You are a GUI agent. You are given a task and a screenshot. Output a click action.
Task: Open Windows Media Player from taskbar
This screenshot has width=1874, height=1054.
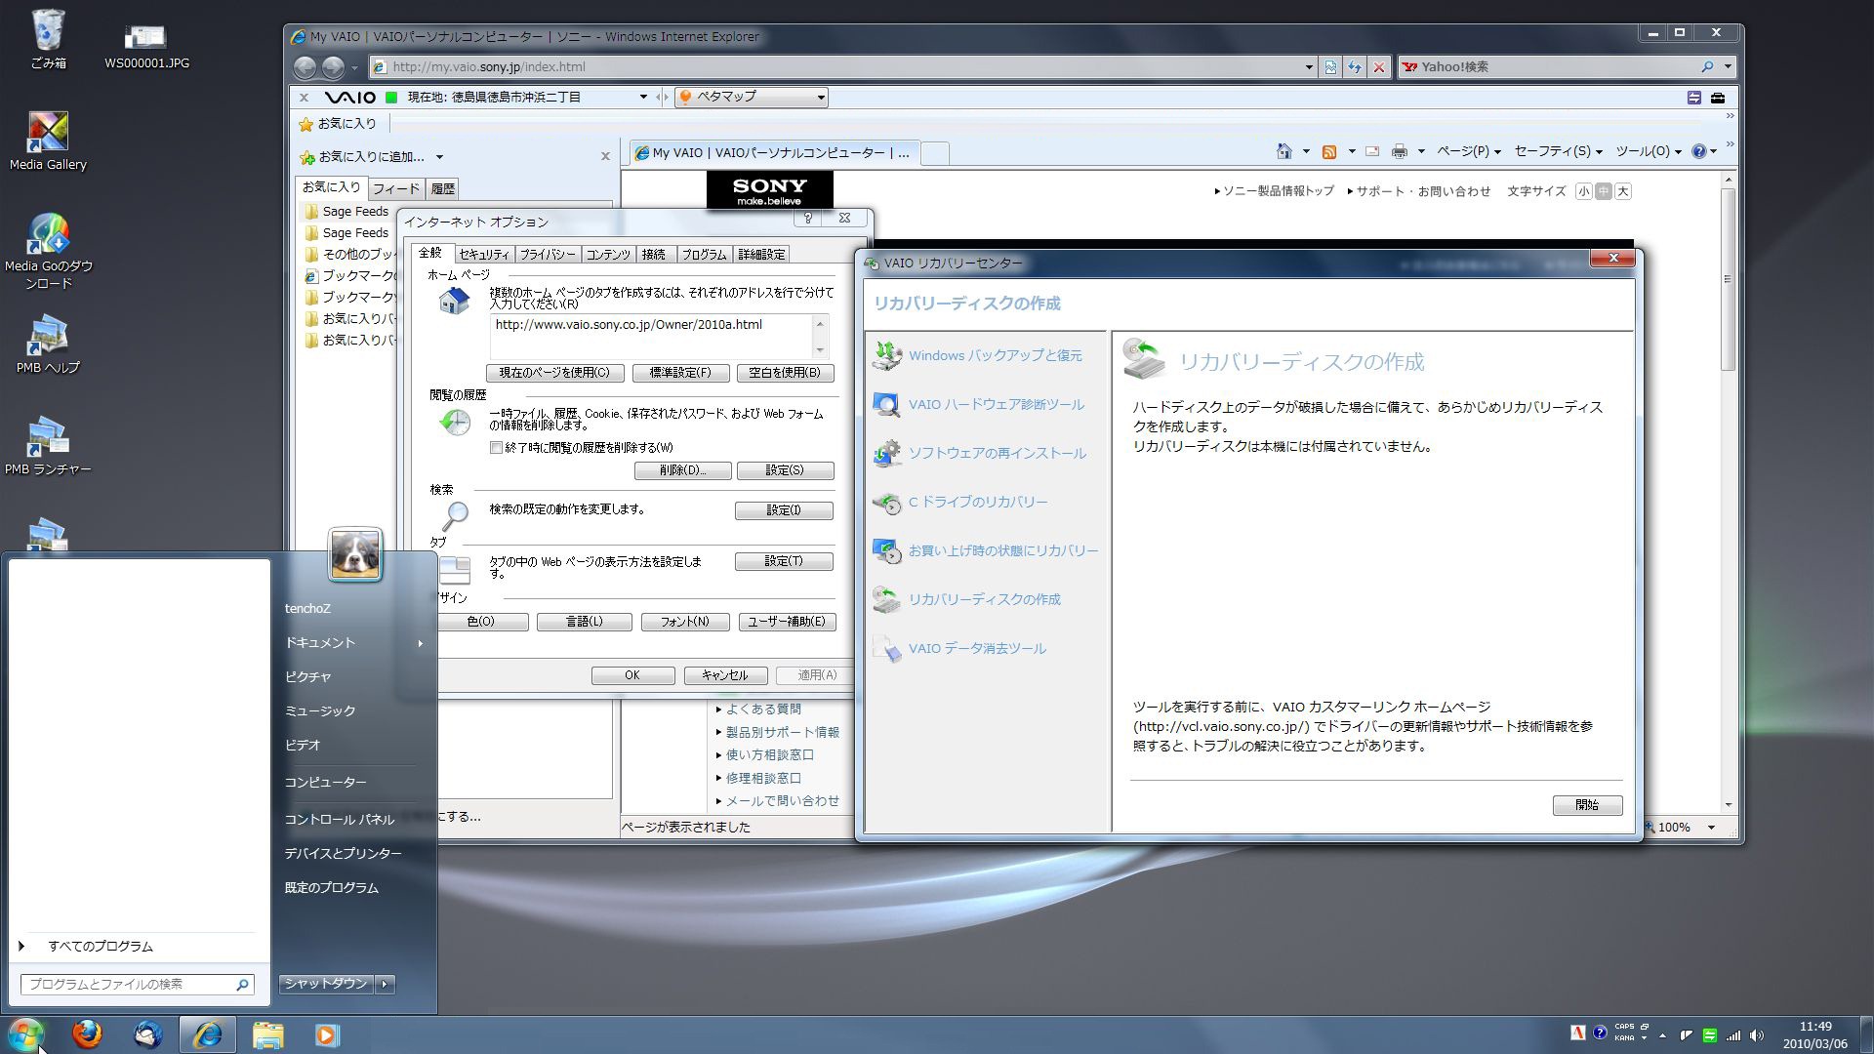327,1034
